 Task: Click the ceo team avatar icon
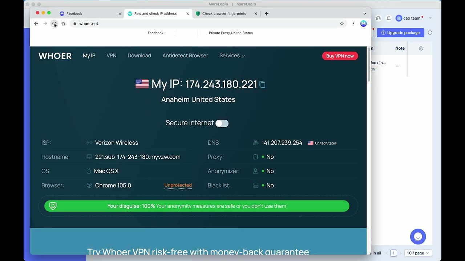pos(399,18)
